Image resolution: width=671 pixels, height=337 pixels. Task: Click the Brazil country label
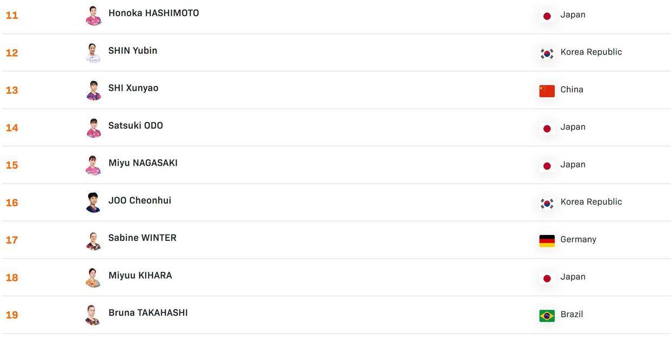click(x=572, y=314)
